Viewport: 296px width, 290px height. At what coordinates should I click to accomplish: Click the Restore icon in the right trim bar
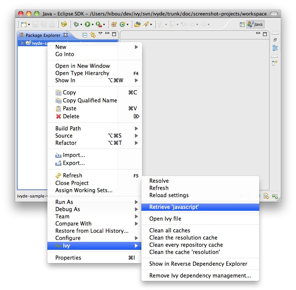pos(275,39)
